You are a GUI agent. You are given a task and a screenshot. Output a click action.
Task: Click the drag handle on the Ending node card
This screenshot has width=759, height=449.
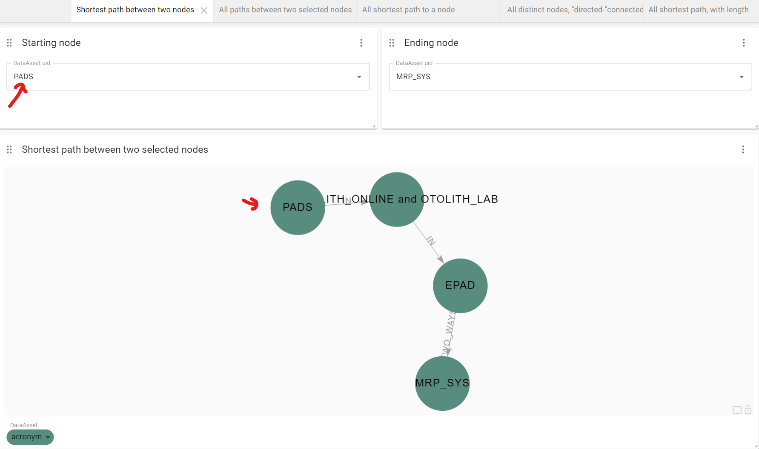(392, 43)
